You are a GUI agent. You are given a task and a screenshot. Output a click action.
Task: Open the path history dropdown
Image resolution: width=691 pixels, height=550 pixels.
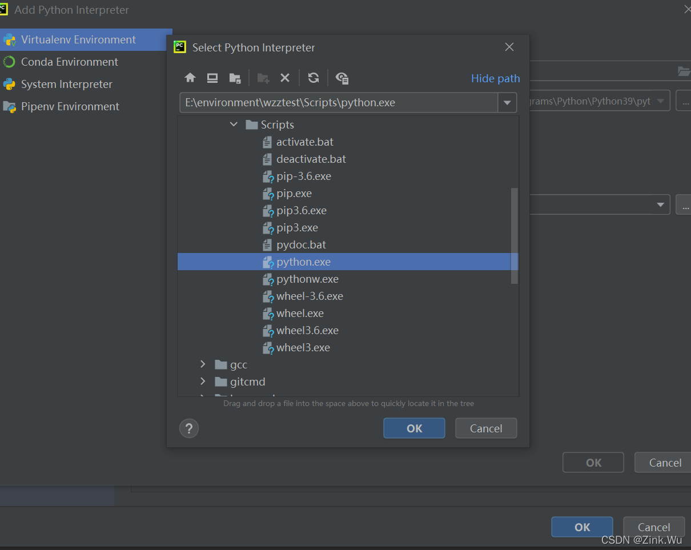coord(507,103)
